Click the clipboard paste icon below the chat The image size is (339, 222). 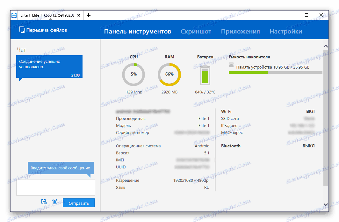[x=44, y=202]
